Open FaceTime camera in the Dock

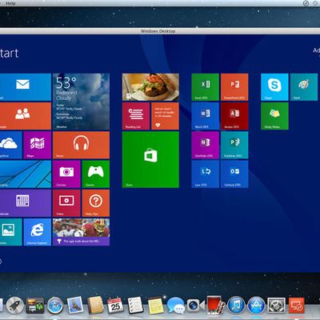coord(195,306)
